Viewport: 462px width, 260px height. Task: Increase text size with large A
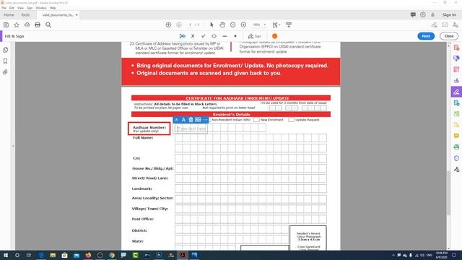[x=183, y=120]
